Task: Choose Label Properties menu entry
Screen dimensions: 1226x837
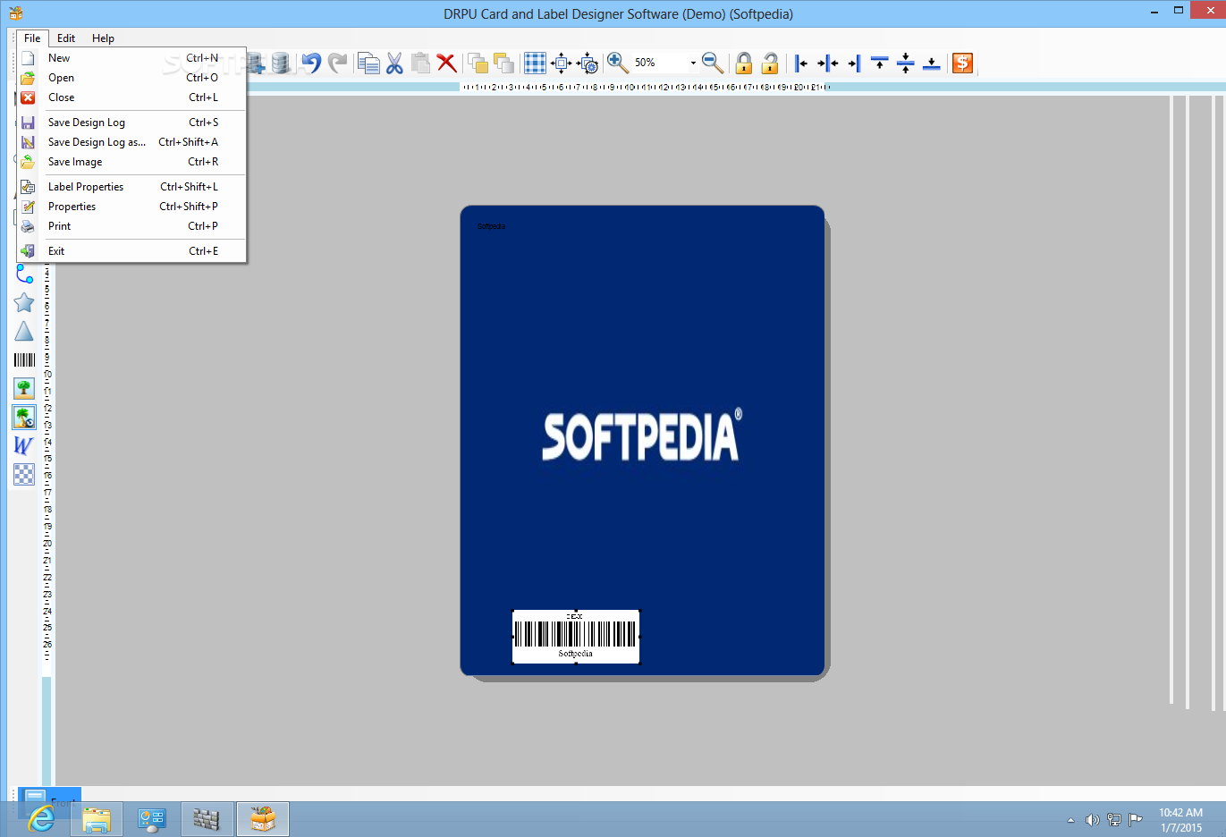Action: pos(131,187)
